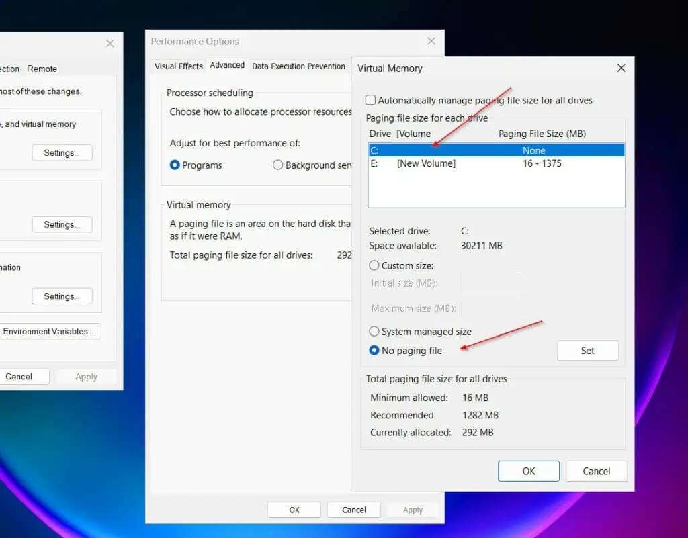Confirm Virtual Memory changes with OK

click(x=528, y=471)
